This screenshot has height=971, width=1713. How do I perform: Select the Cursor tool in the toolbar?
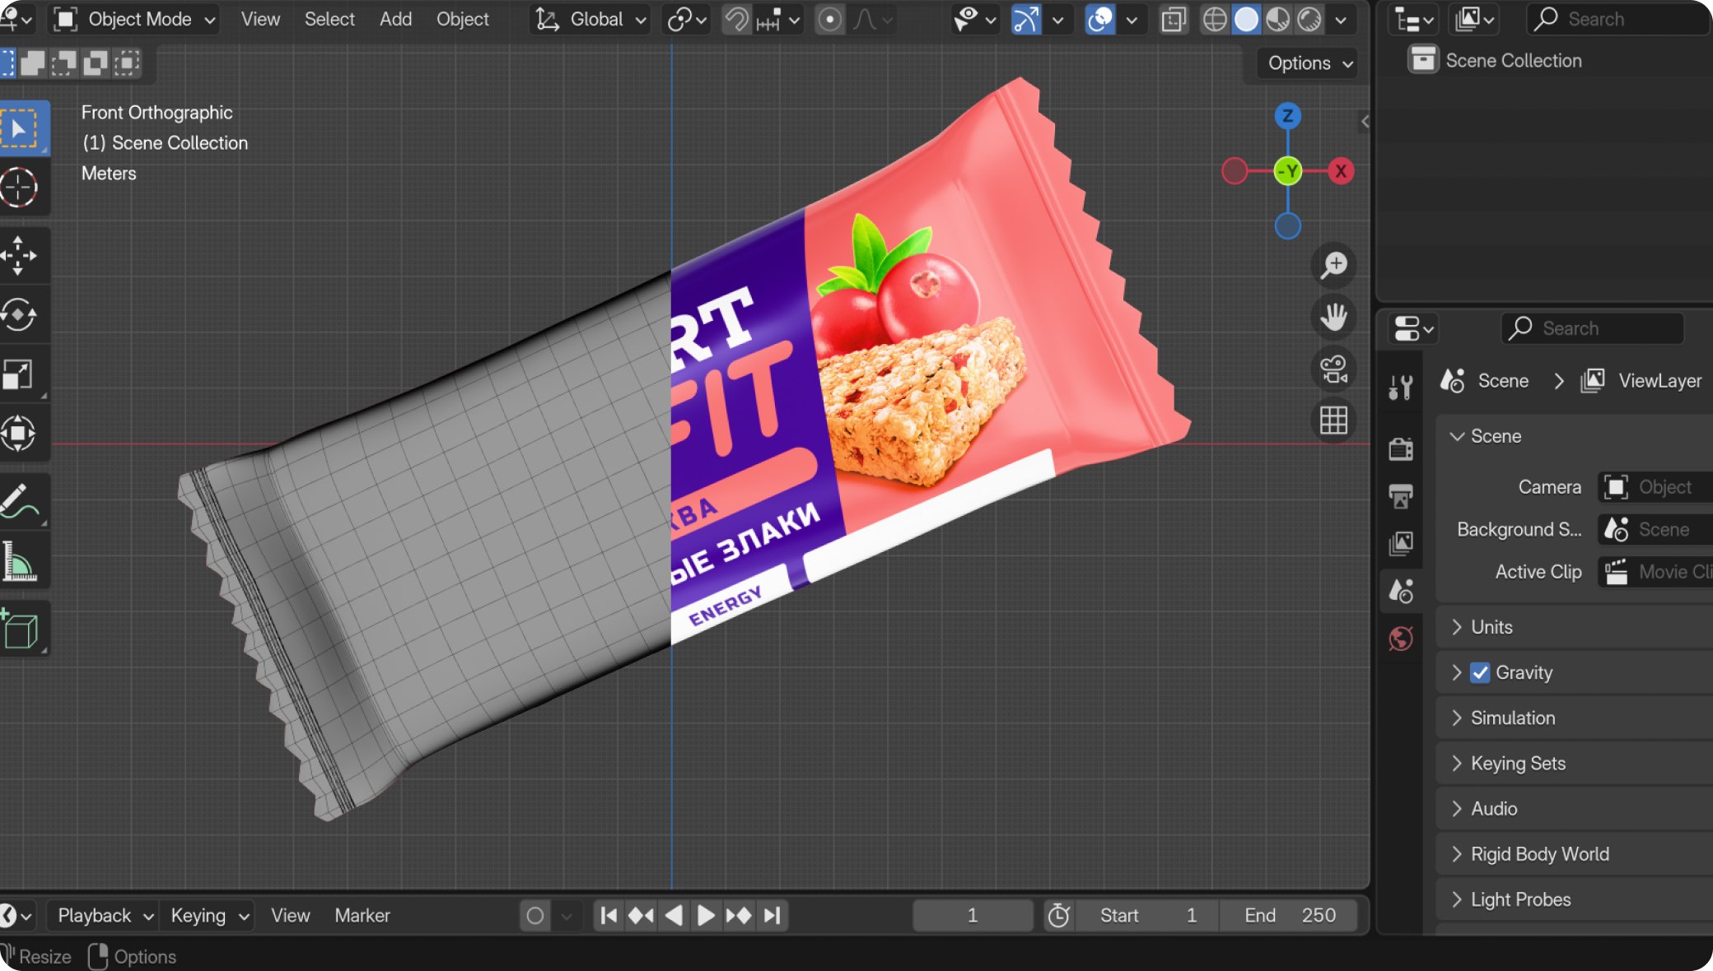click(20, 188)
